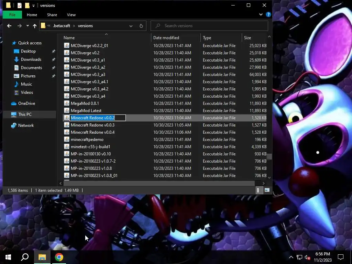Open Music in the sidebar
The width and height of the screenshot is (352, 264).
26,84
